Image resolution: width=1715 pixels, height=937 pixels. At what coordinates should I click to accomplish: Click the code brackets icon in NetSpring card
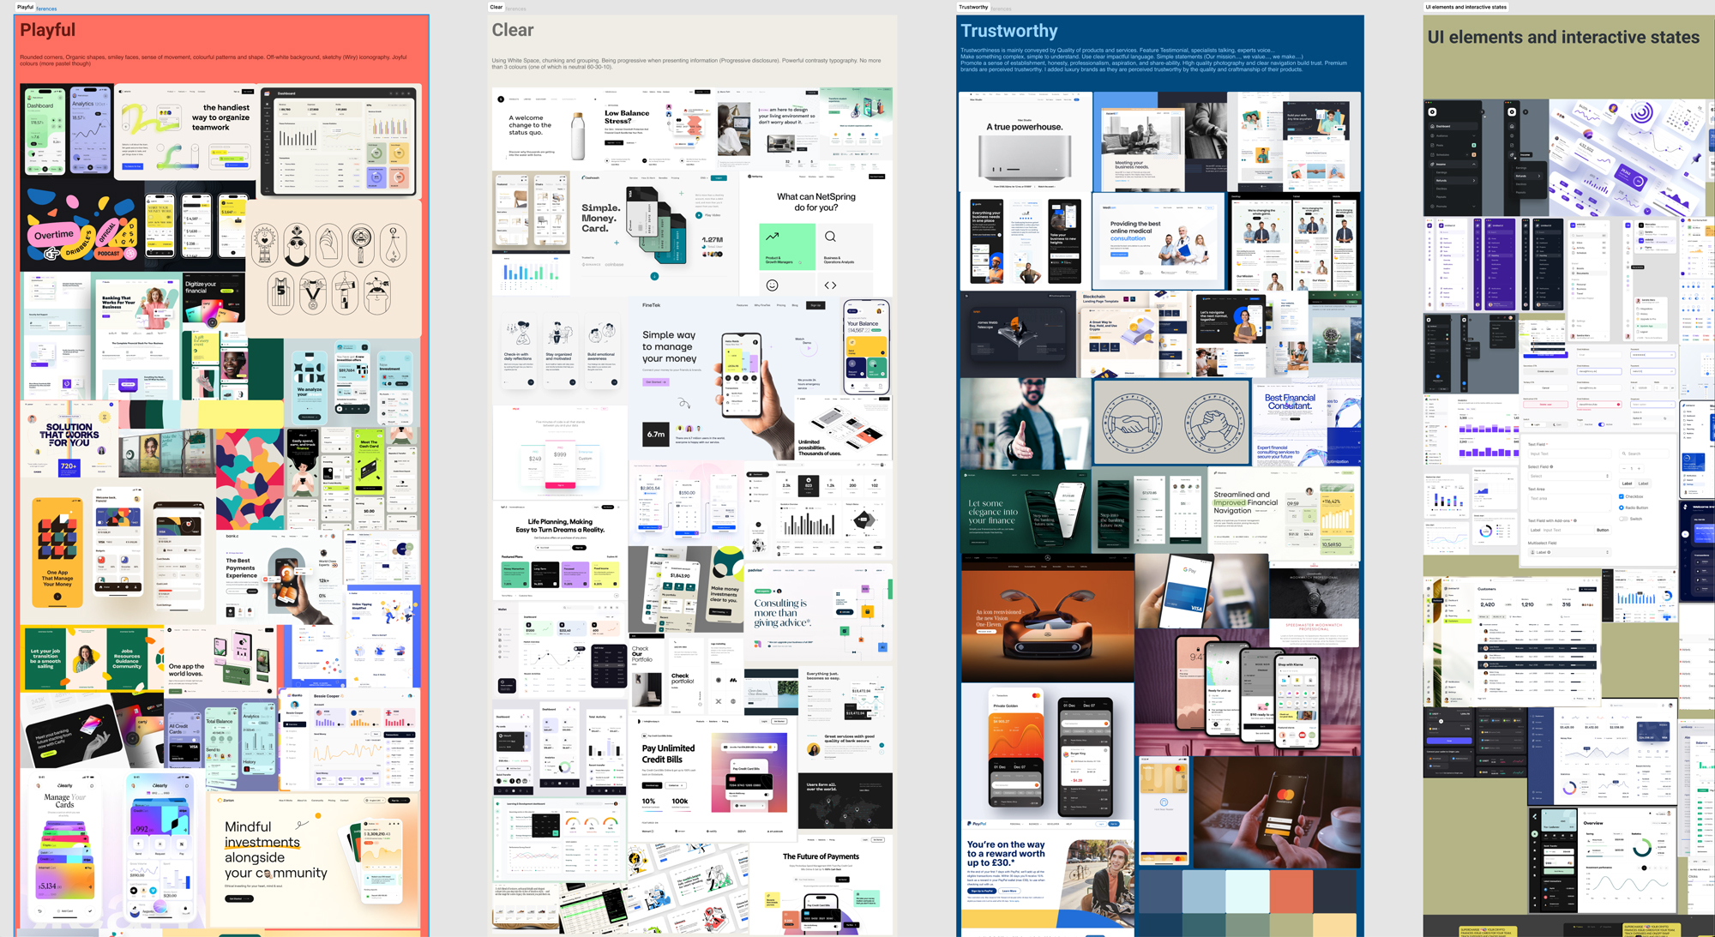coord(830,285)
